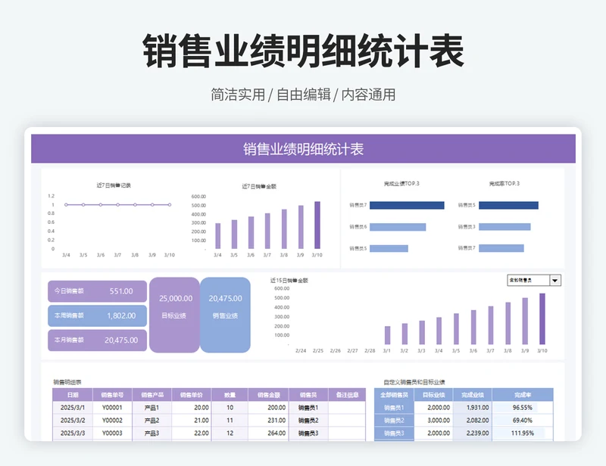
Task: Click the 销售员7 bar in 完成率TOP.3
Action: 501,248
